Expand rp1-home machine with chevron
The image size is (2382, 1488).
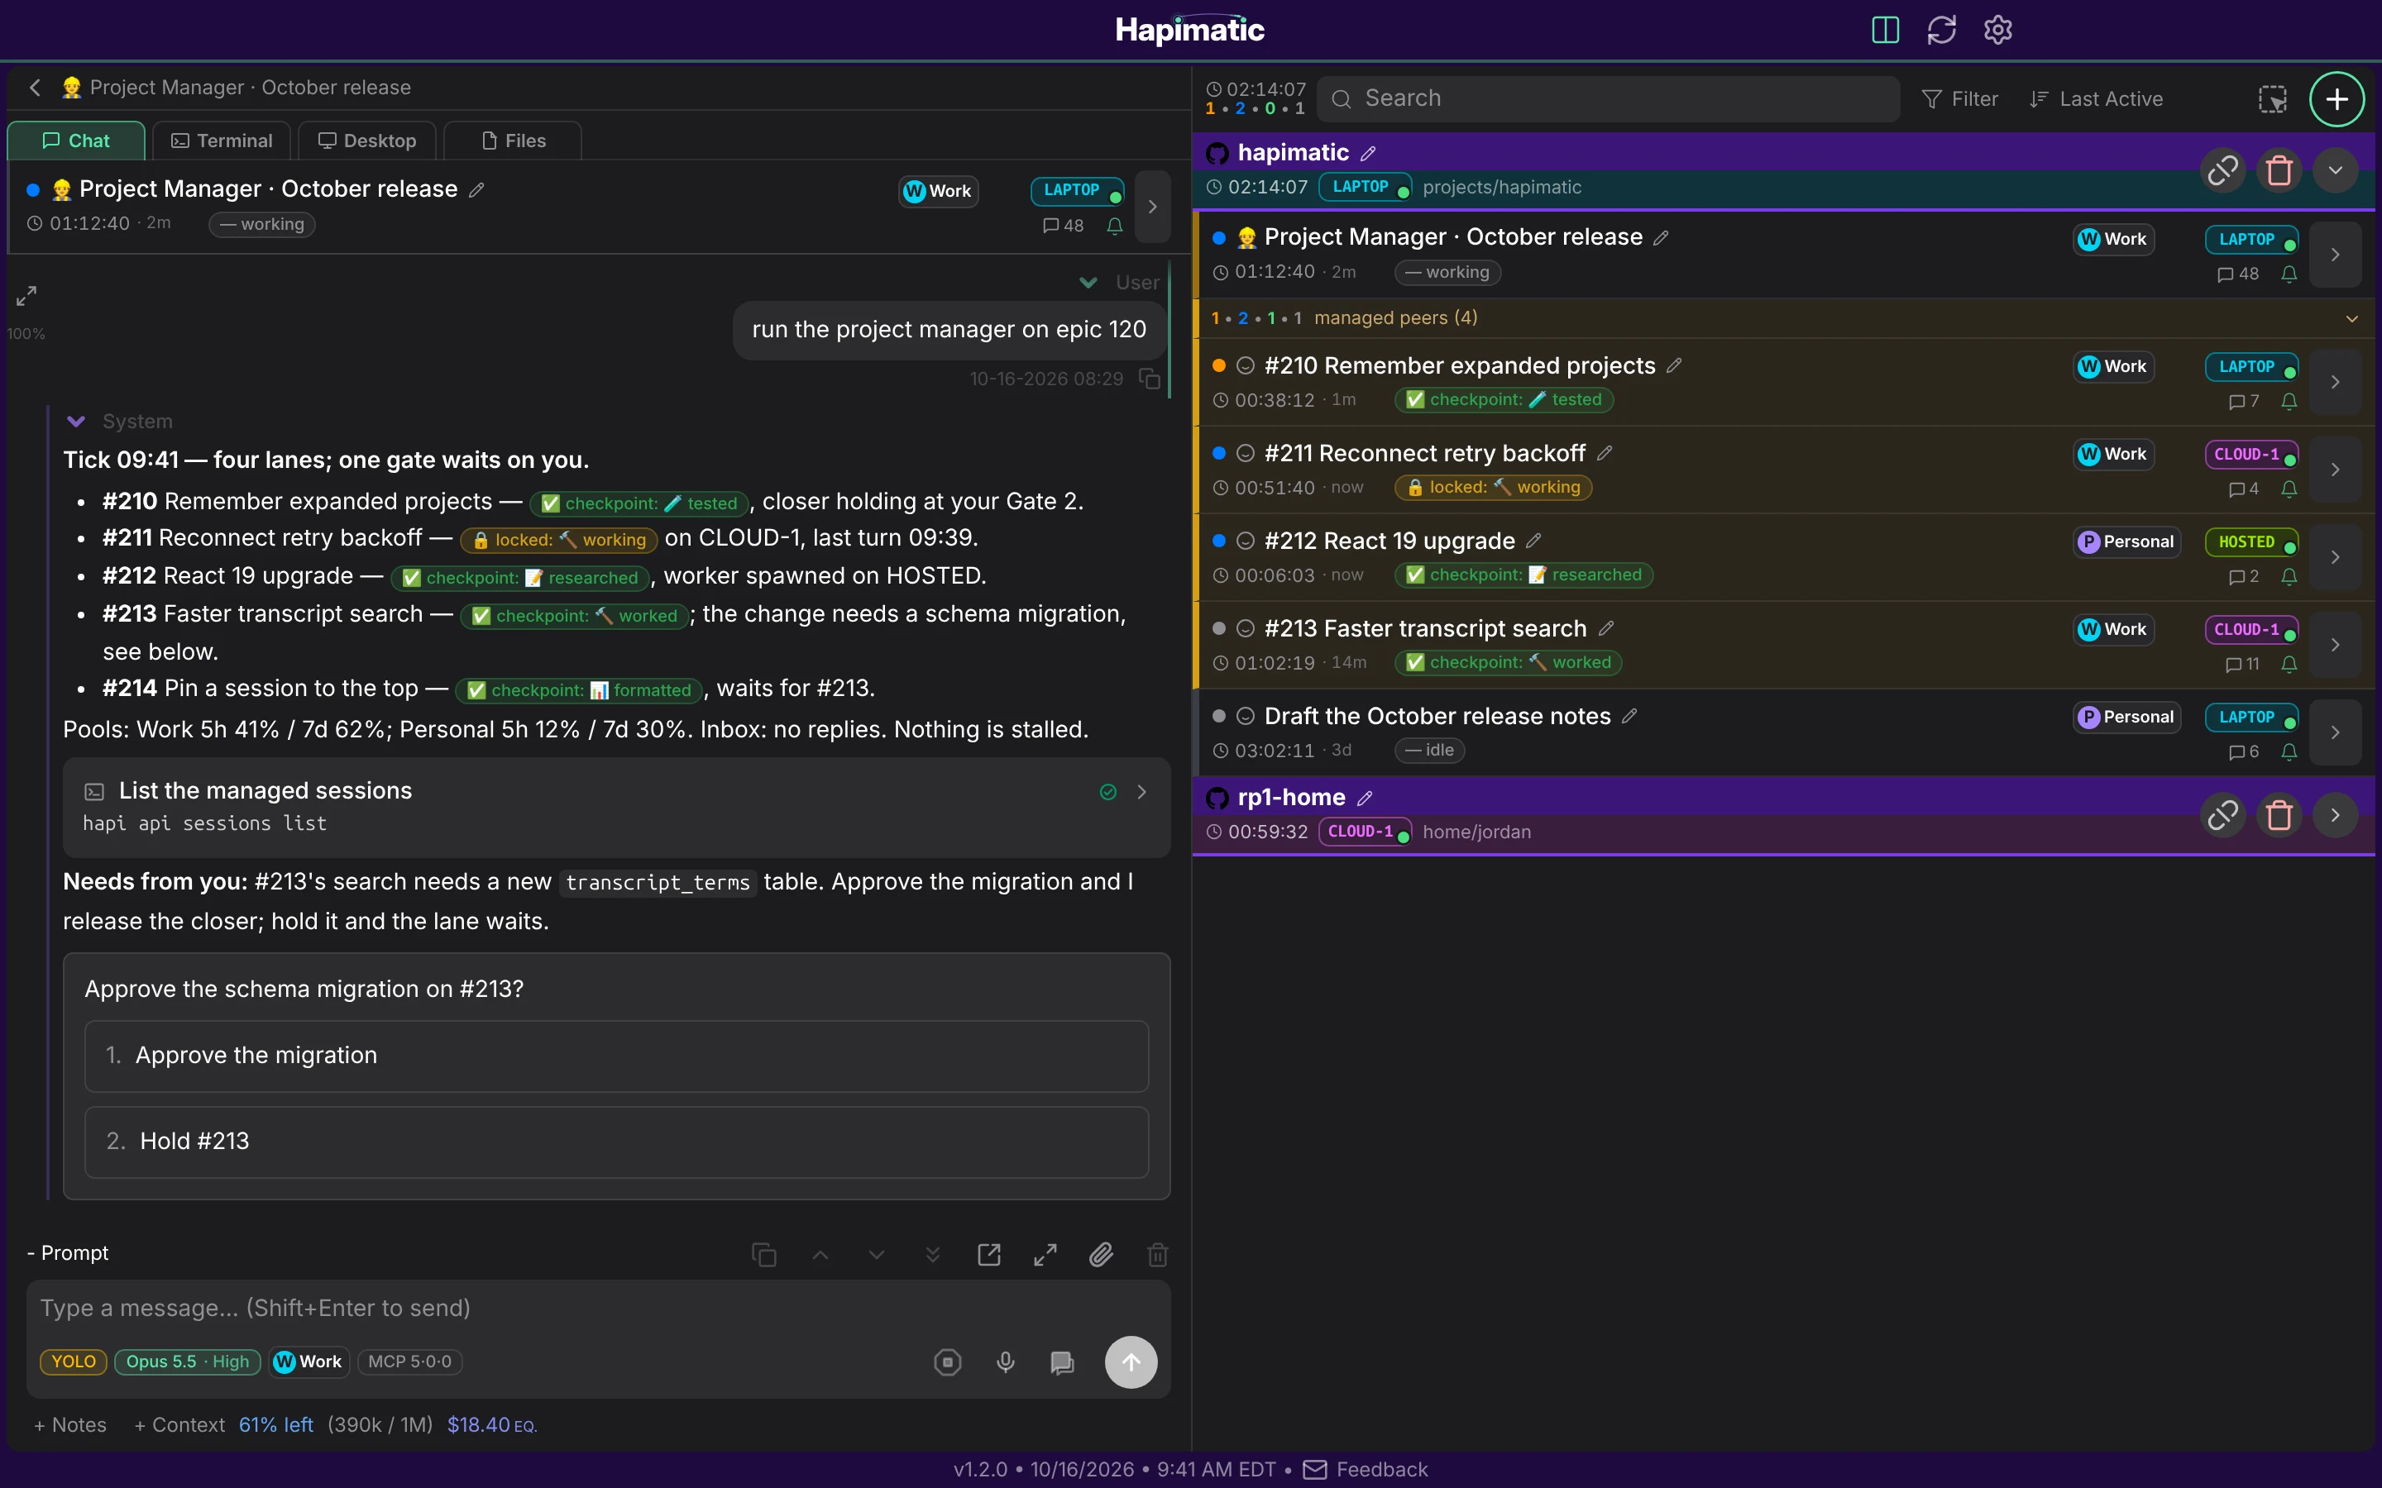point(2335,815)
